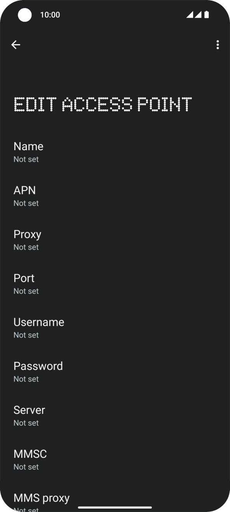Click the signal strength indicator
Image resolution: width=230 pixels, height=512 pixels.
coord(198,15)
